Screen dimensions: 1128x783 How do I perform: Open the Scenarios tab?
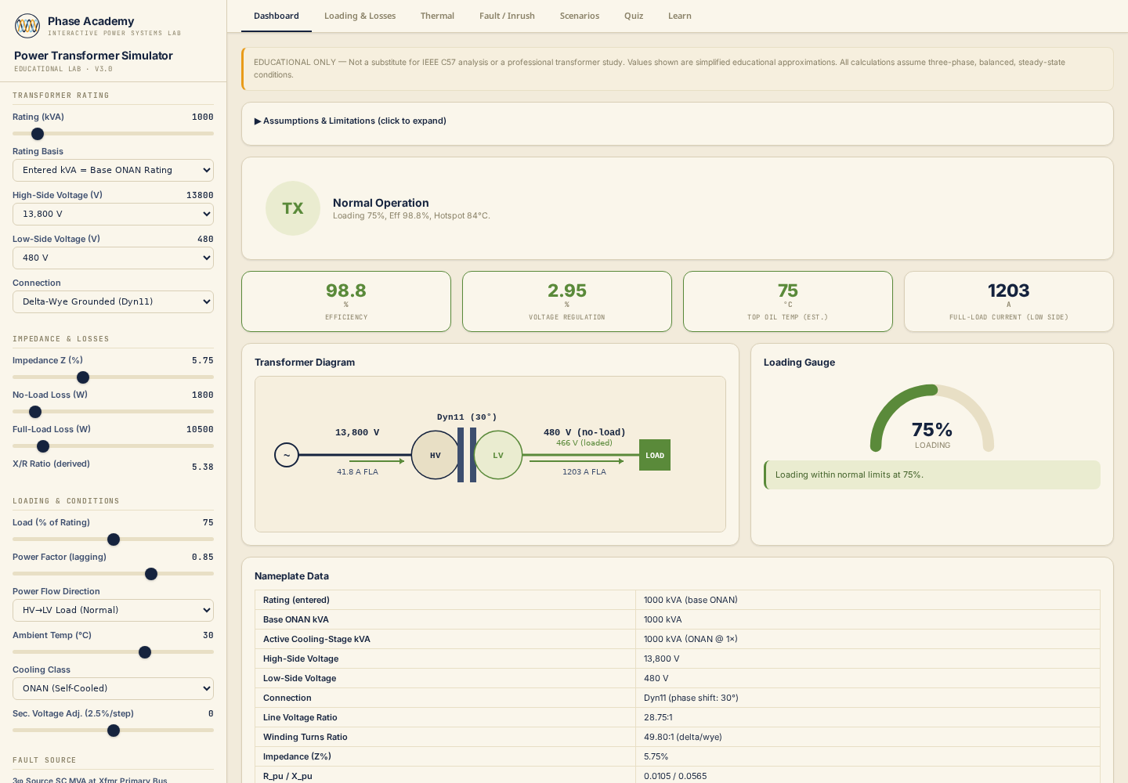580,16
